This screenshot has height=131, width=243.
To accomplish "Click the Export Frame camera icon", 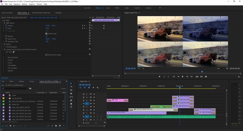I will pyautogui.click(x=206, y=77).
